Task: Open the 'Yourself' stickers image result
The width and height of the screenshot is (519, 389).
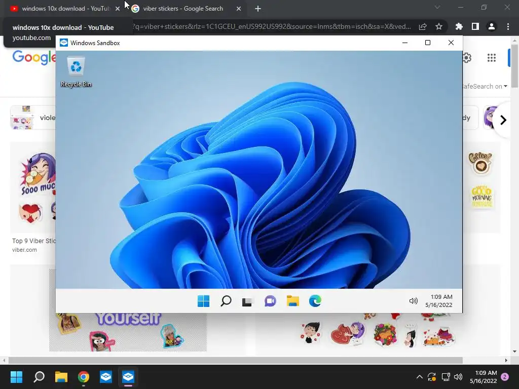Action: click(x=128, y=332)
